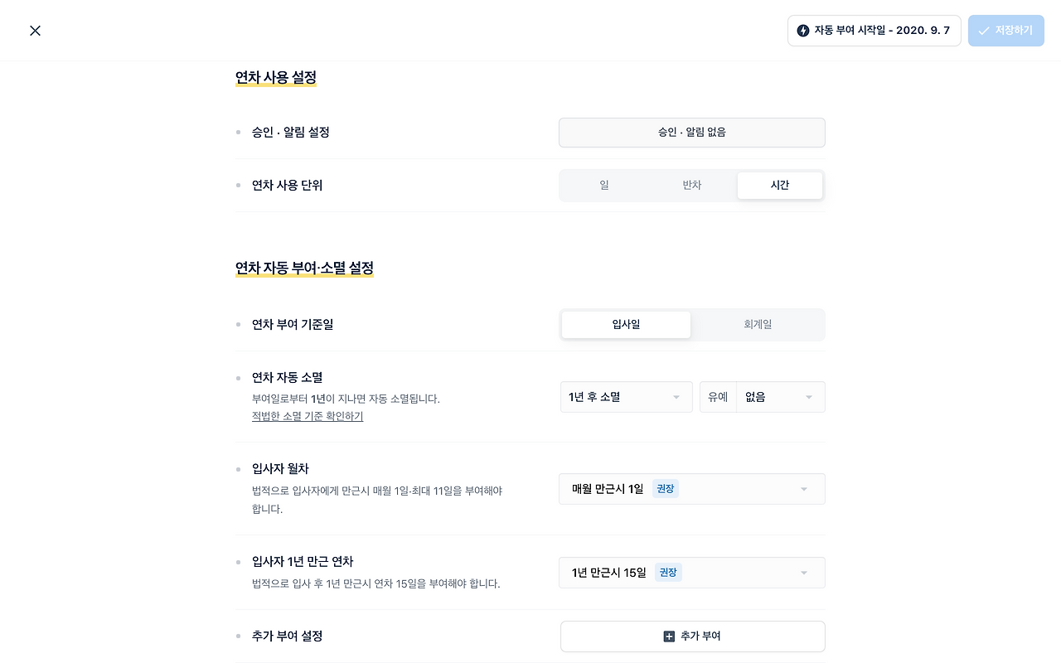Click the 권장 badge for 1년 만근시 15일
This screenshot has width=1061, height=663.
point(668,573)
